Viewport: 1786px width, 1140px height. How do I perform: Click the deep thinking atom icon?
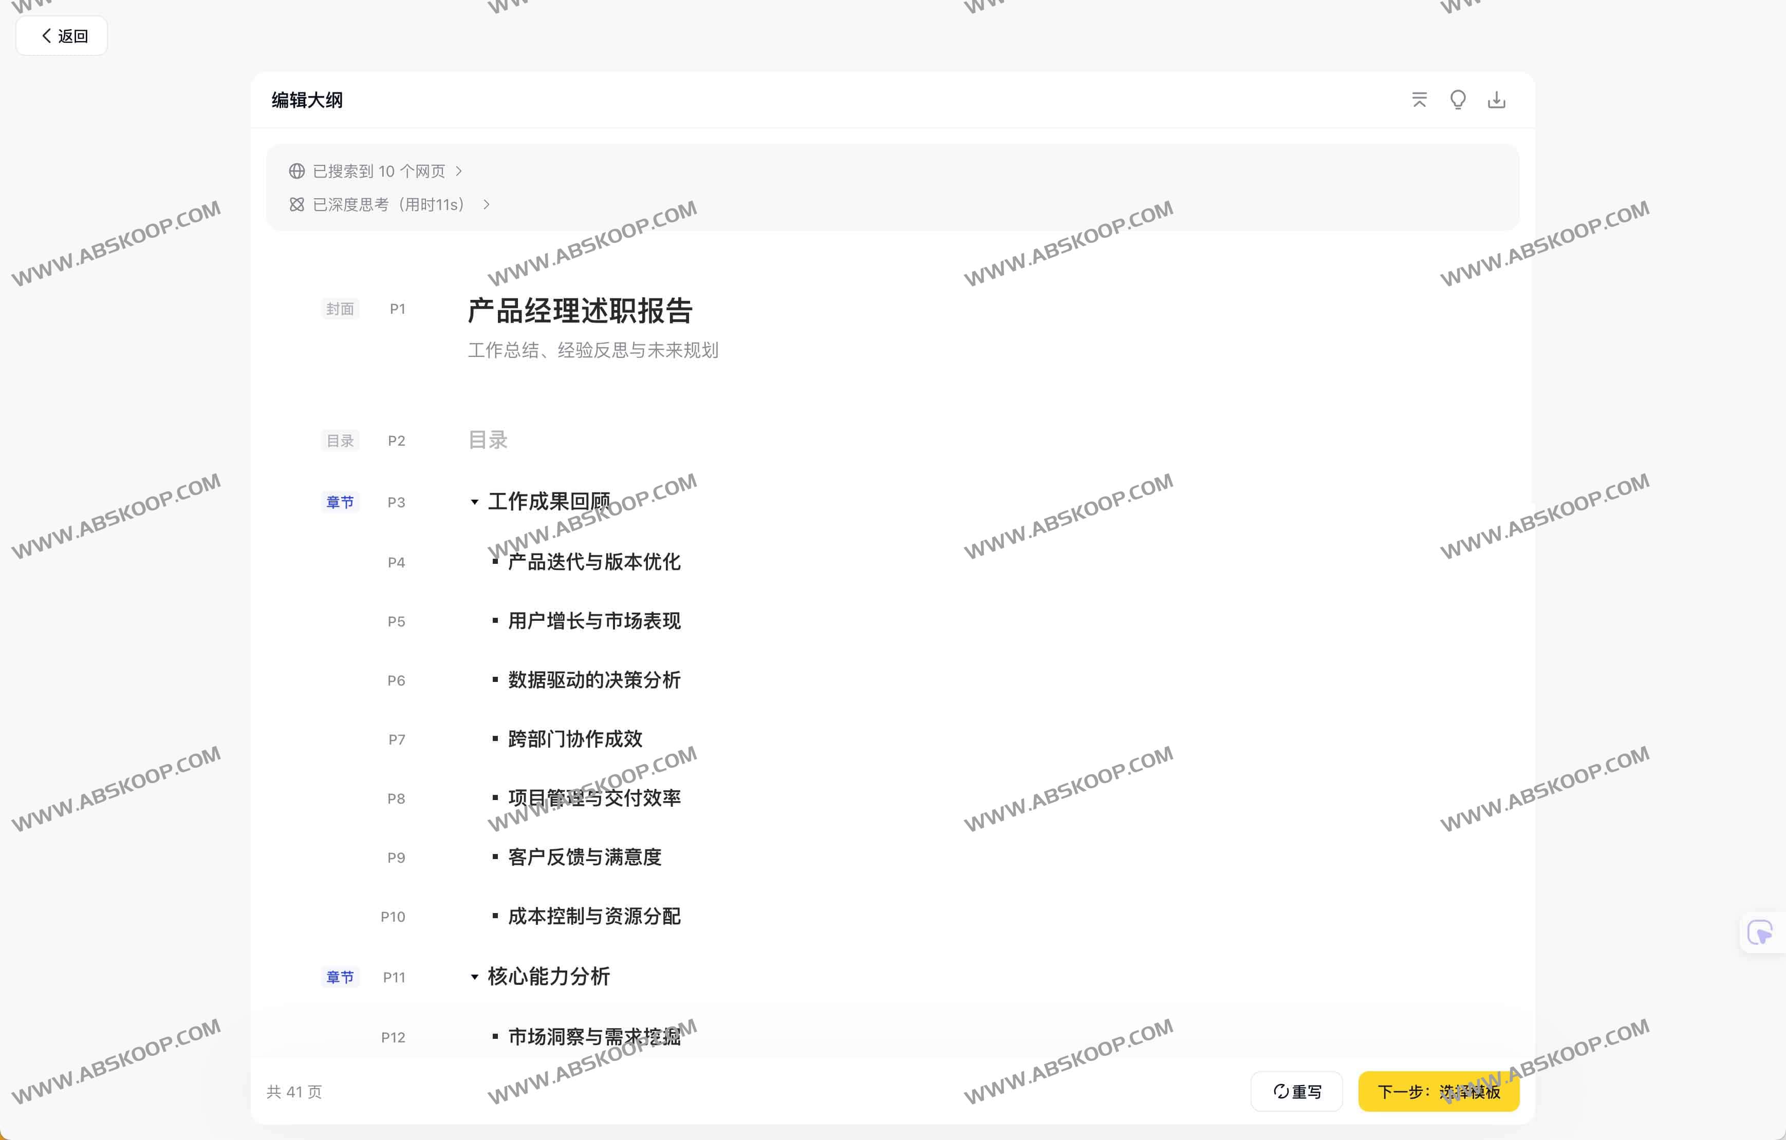(x=296, y=204)
